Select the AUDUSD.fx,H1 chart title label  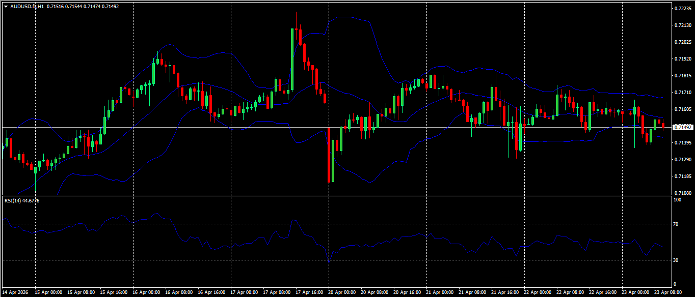coord(28,7)
